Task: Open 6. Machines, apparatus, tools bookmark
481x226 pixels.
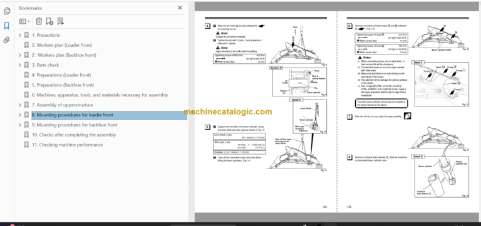Action: point(100,95)
